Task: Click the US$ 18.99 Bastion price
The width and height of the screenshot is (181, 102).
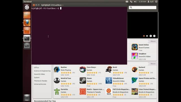Action: pyautogui.click(x=65, y=75)
